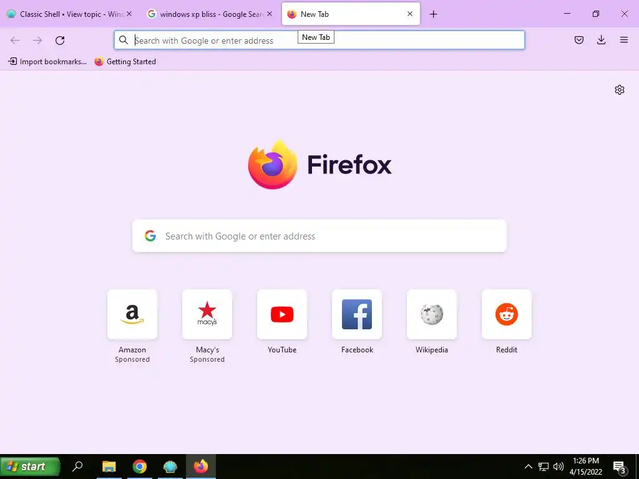Open taskbar search magnifier

(77, 466)
